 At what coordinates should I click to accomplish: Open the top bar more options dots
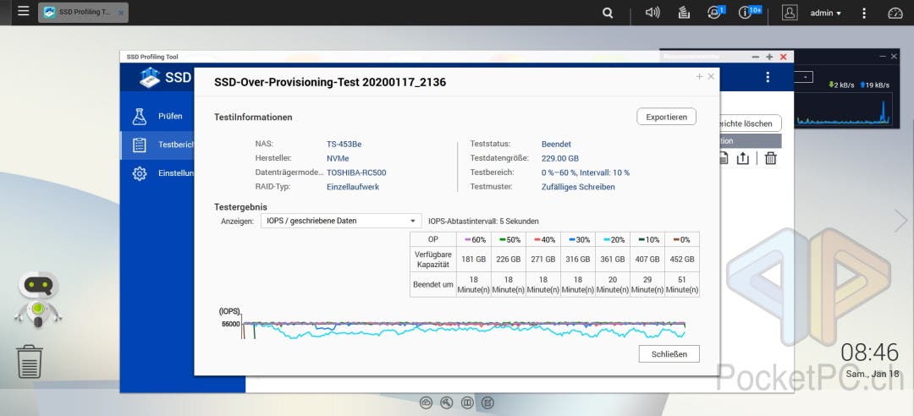864,13
